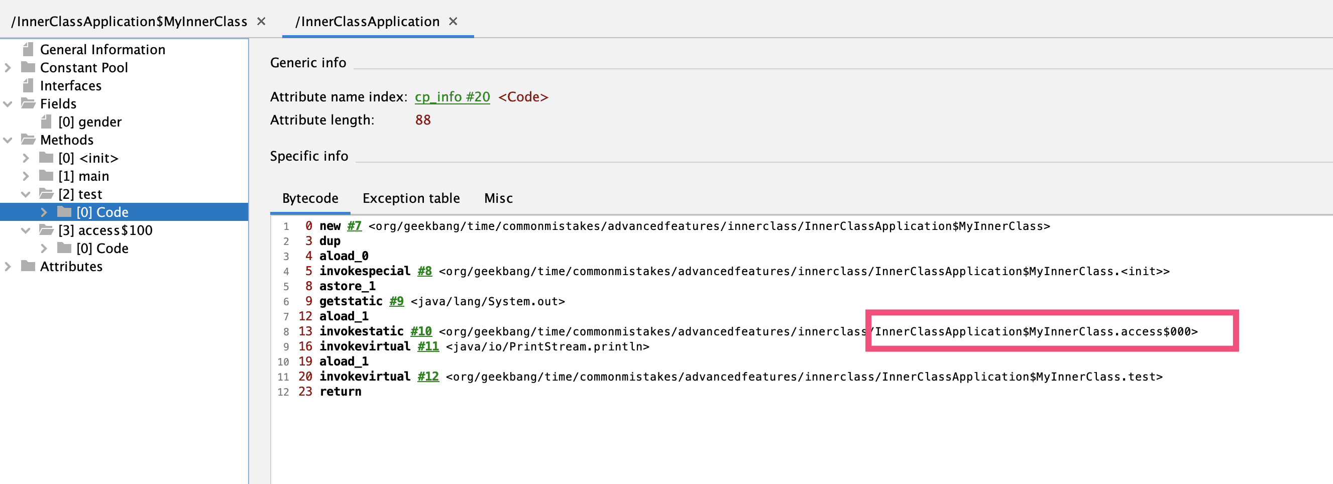
Task: Click the Constant Pool folder icon
Action: coord(28,67)
